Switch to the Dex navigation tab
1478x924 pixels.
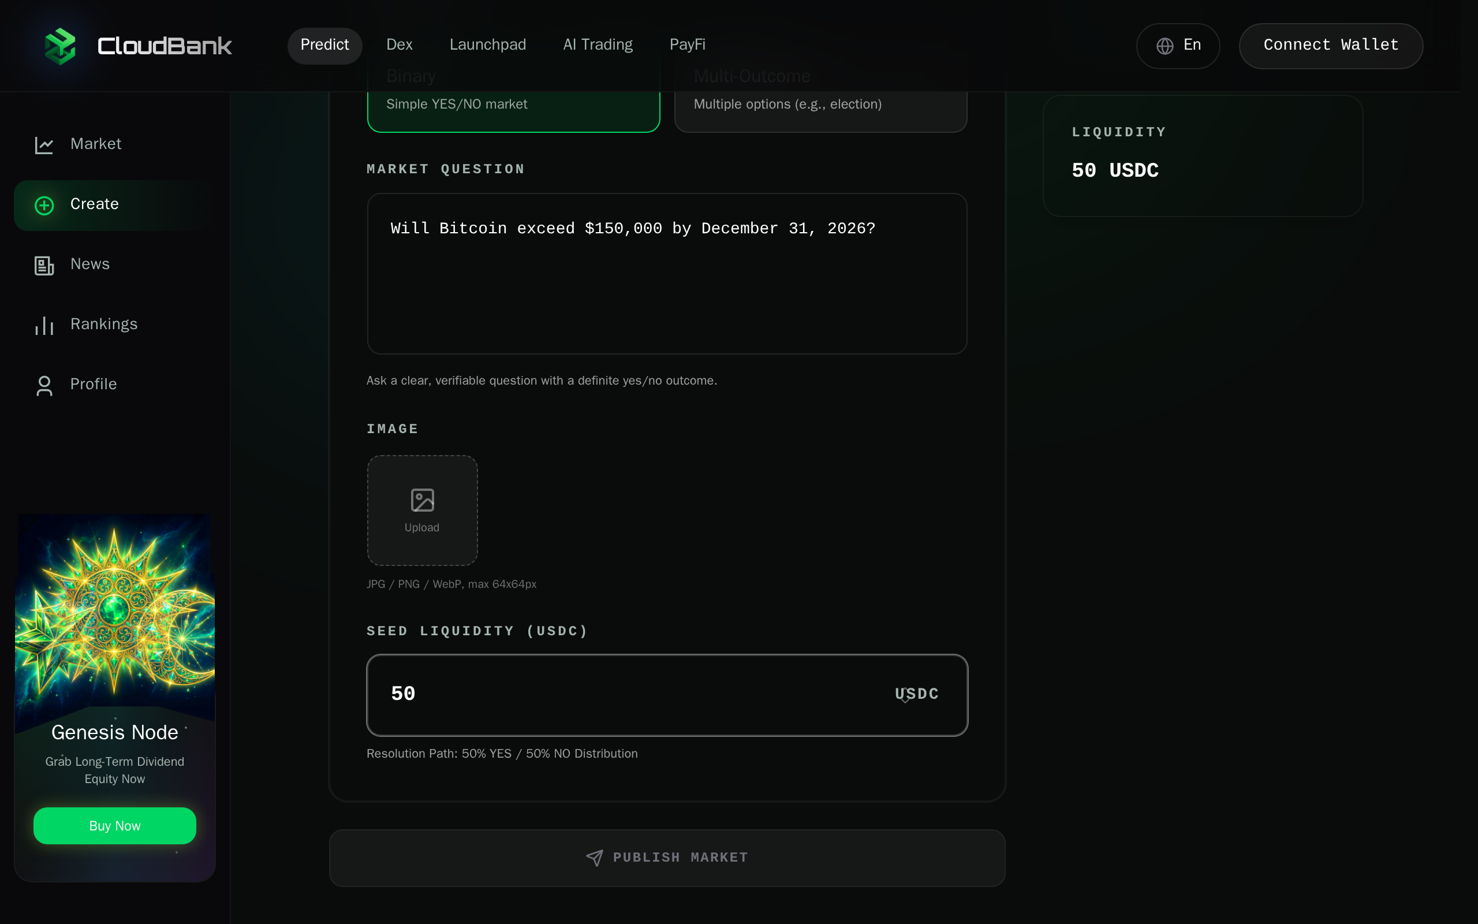pos(398,44)
